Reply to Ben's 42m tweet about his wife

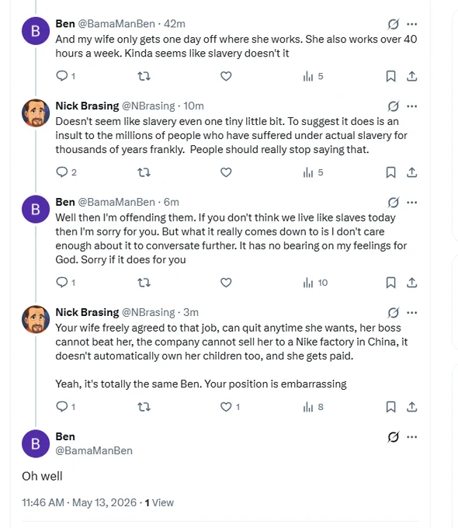pyautogui.click(x=65, y=76)
